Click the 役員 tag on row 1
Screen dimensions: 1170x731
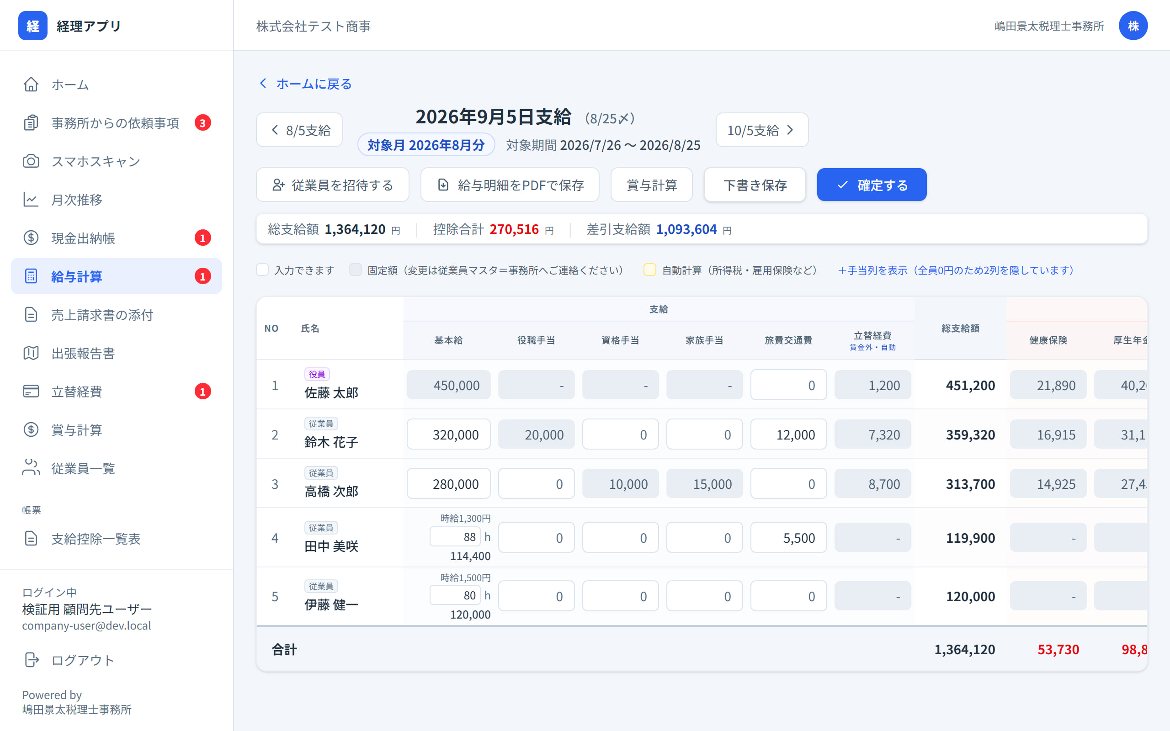pyautogui.click(x=317, y=374)
